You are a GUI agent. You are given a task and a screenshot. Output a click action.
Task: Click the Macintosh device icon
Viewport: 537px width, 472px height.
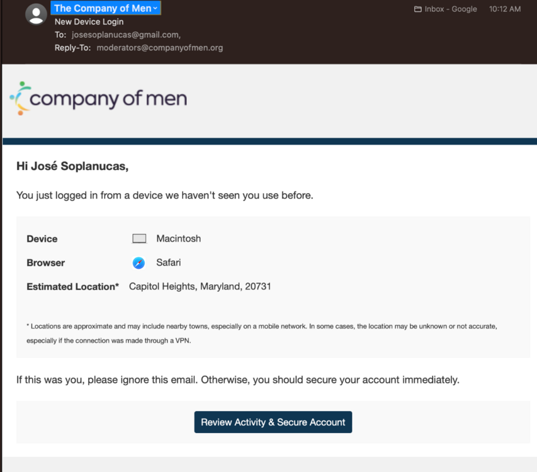138,238
